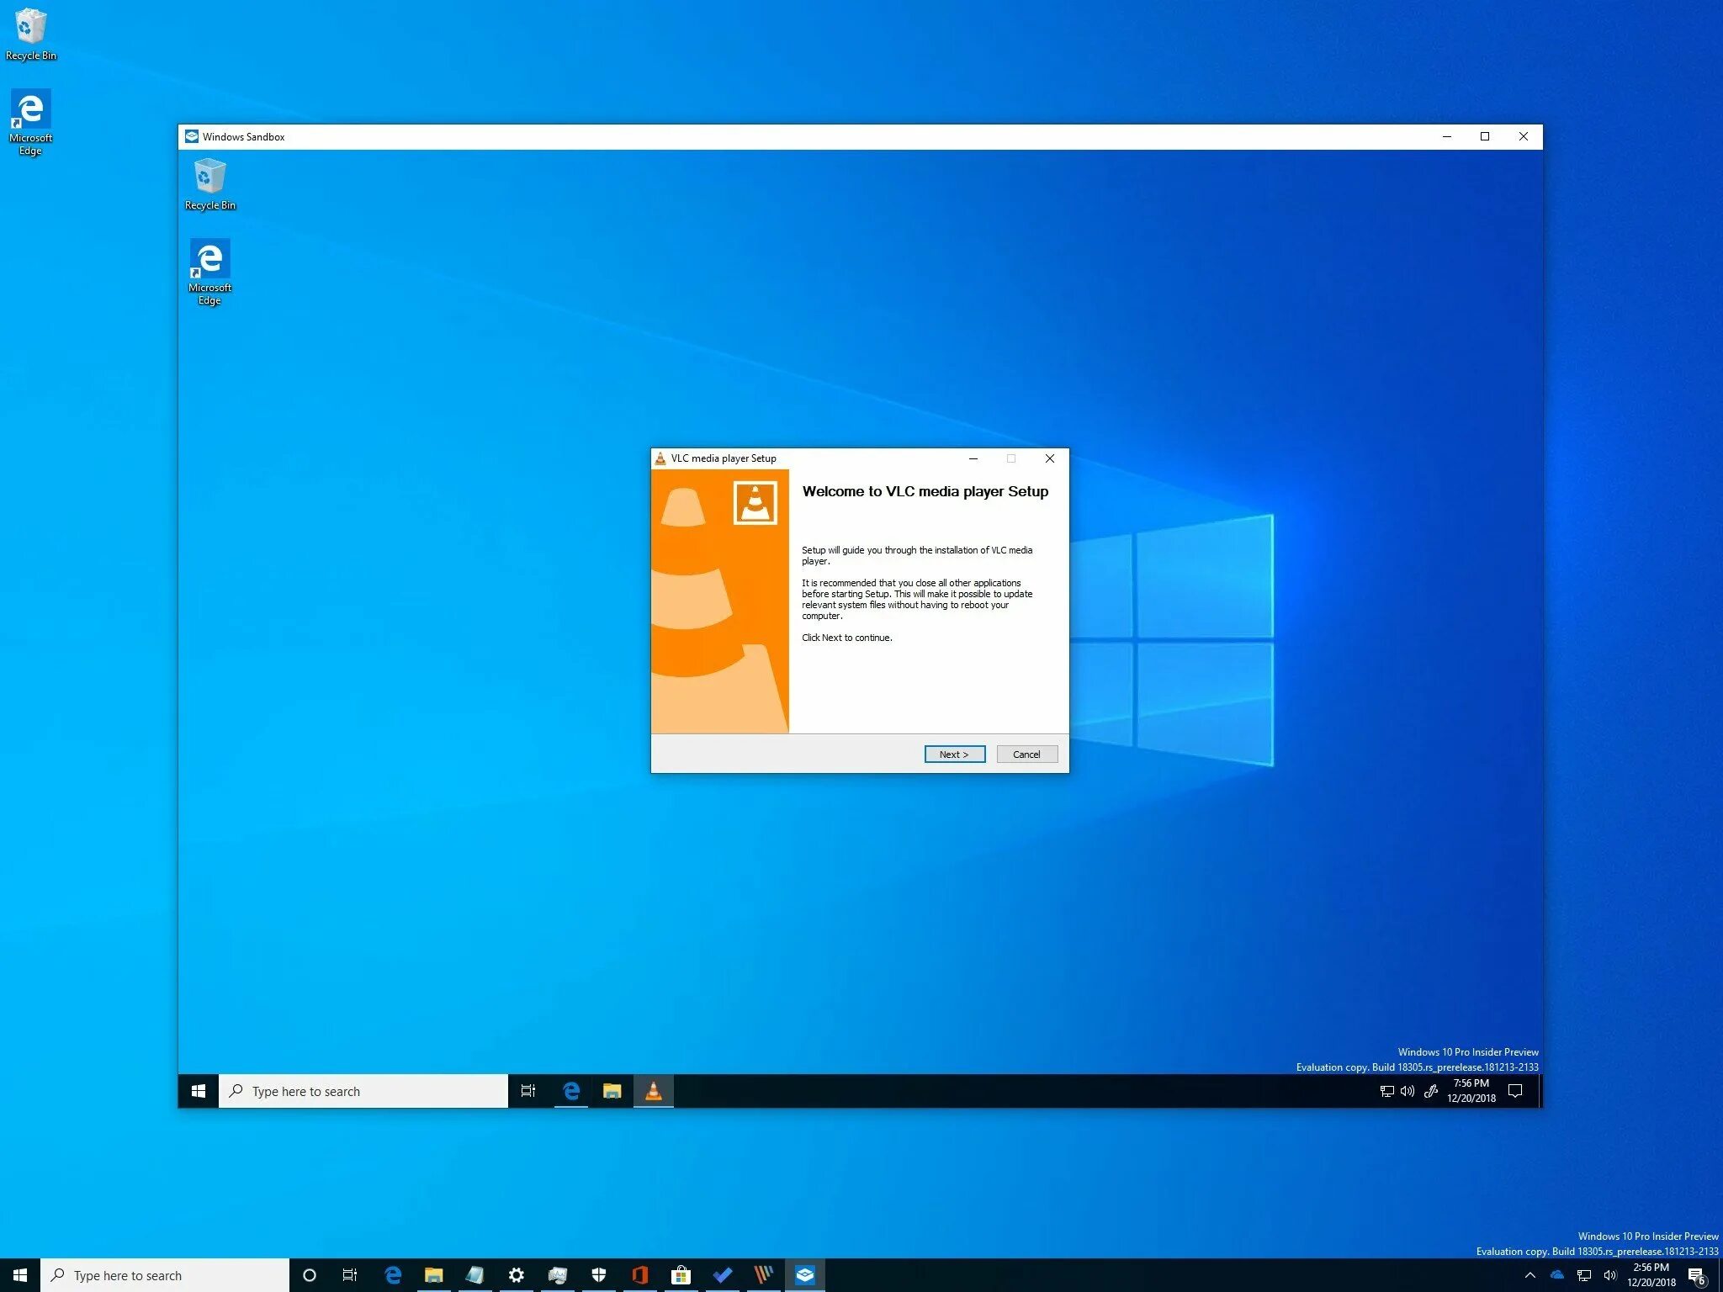Open Windows Ink Workspace in sandbox tray

tap(1430, 1091)
